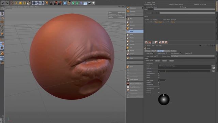This screenshot has height=123, width=218.
Task: Choose the Erase sculpt brush
Action: coord(135,58)
